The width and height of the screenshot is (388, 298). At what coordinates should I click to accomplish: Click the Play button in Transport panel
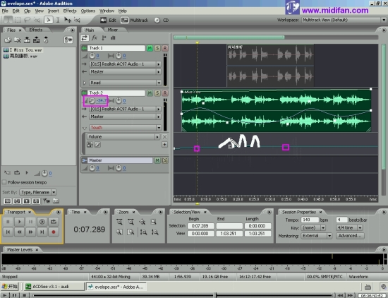[x=19, y=222]
